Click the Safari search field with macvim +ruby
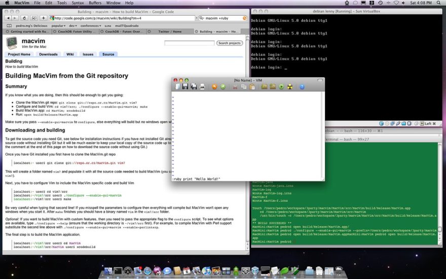Image resolution: width=446 pixels, height=279 pixels. tap(223, 18)
